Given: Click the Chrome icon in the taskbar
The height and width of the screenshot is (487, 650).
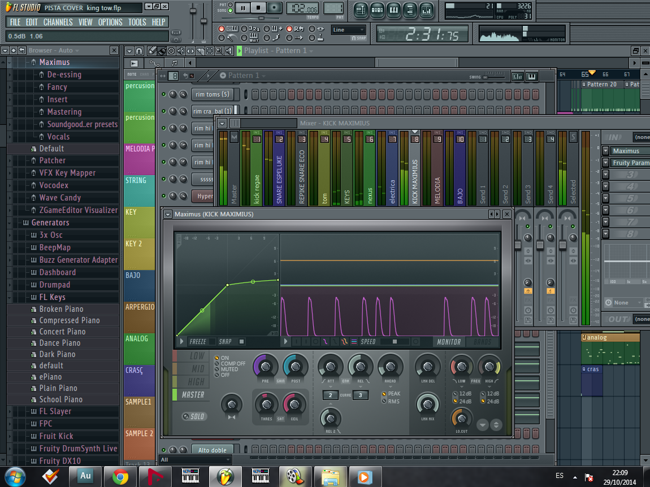Looking at the screenshot, I should tap(120, 477).
